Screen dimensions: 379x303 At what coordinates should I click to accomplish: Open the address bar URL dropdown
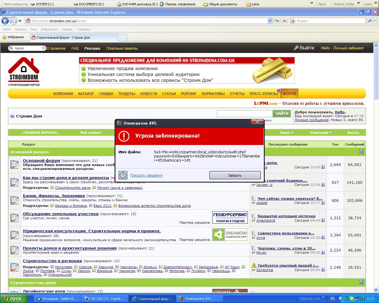tap(270, 21)
